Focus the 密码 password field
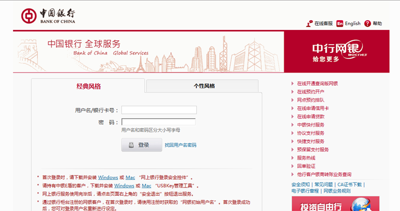This screenshot has height=211, width=400. 158,122
